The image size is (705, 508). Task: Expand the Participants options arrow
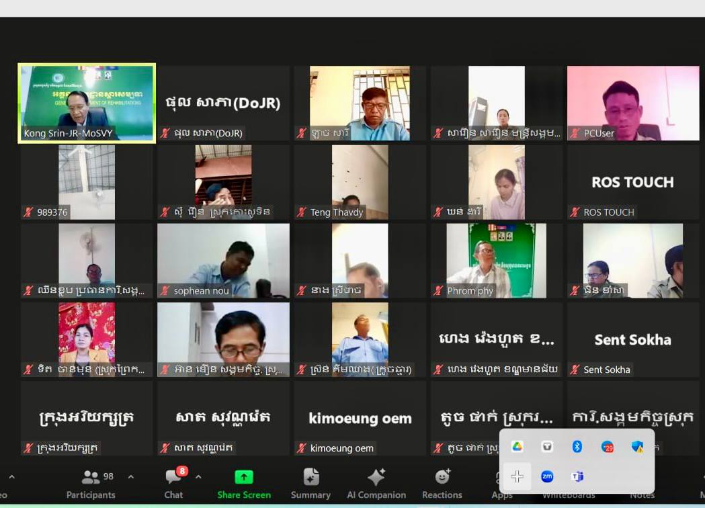(x=131, y=477)
